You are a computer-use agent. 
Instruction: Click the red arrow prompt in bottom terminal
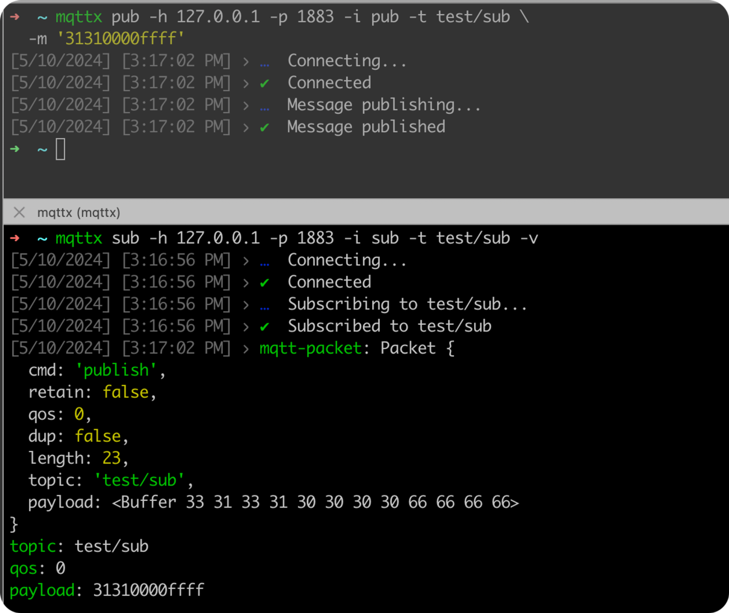coord(14,238)
